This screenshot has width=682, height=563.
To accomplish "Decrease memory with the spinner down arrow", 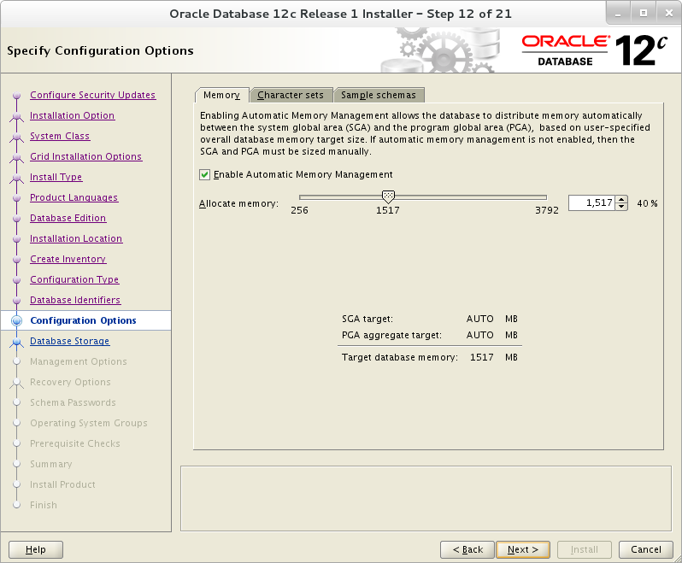I will 621,207.
